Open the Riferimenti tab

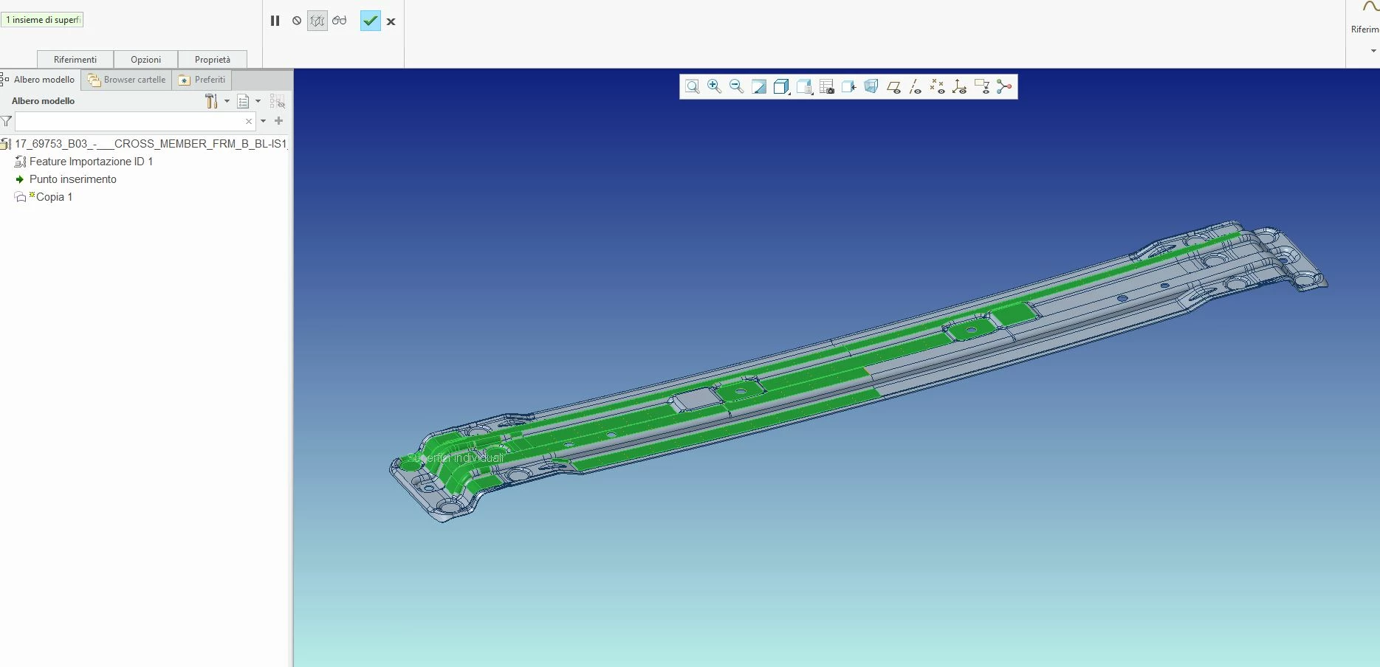[75, 60]
